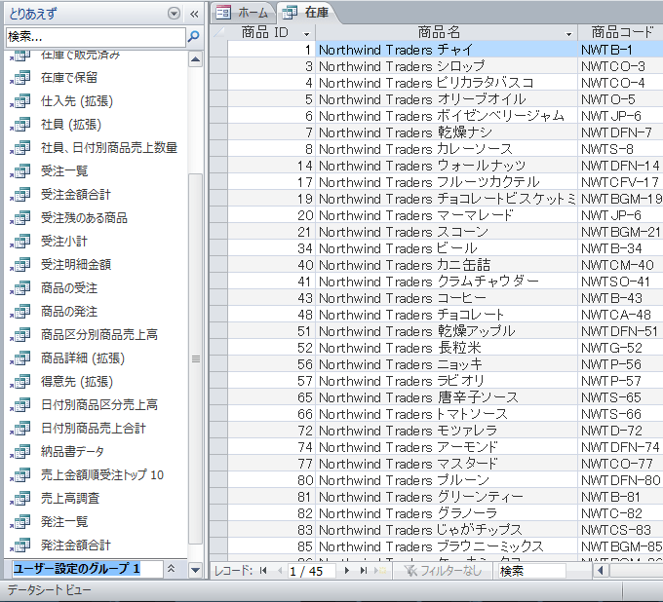
Task: Go to previous record arrow
Action: (280, 571)
